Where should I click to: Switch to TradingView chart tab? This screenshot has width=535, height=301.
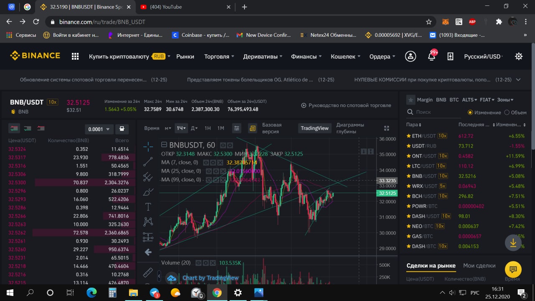tap(315, 128)
